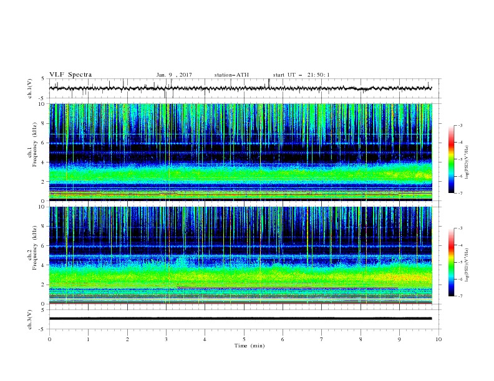Image resolution: width=494 pixels, height=381 pixels.
Task: Click the ch.1 voltage waveform trace
Action: click(240, 88)
